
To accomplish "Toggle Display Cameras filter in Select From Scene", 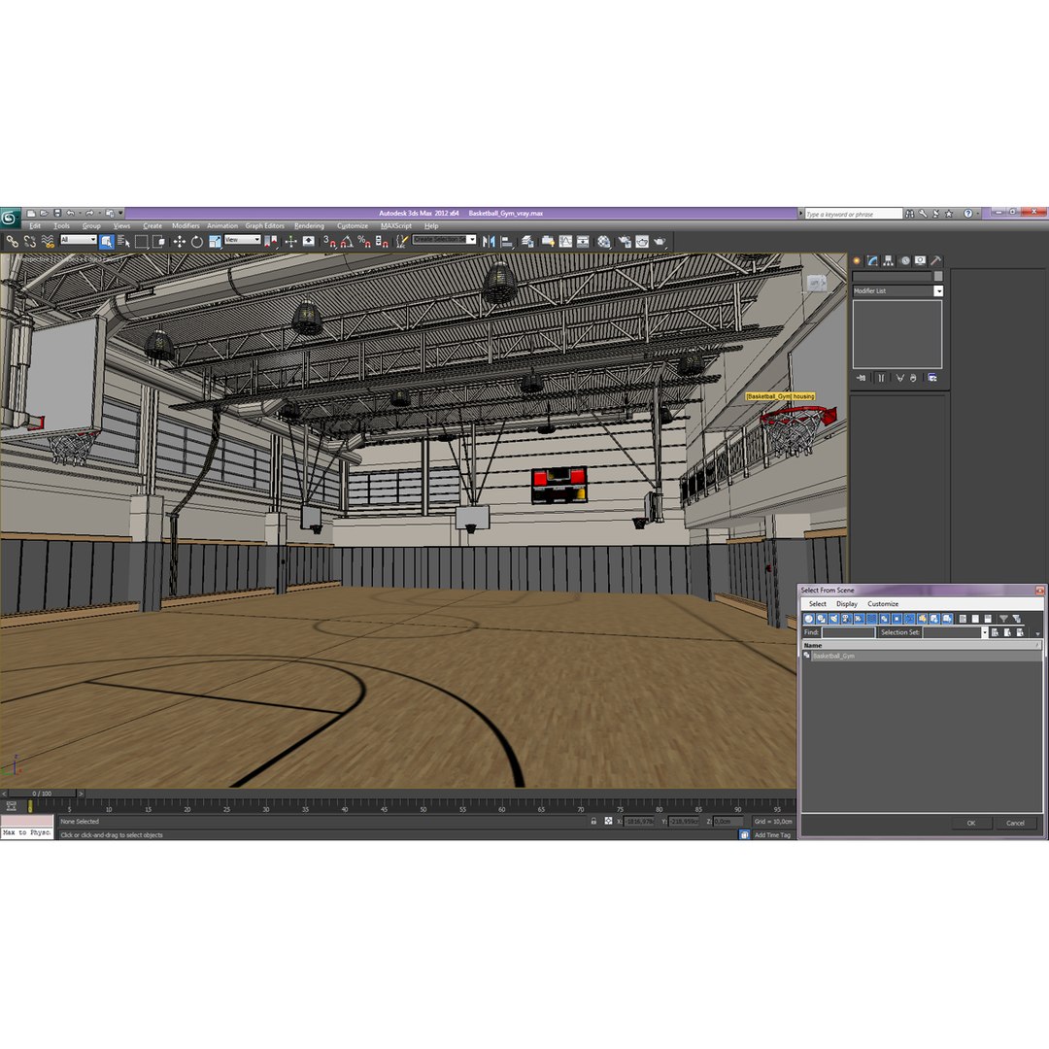I will pos(847,619).
